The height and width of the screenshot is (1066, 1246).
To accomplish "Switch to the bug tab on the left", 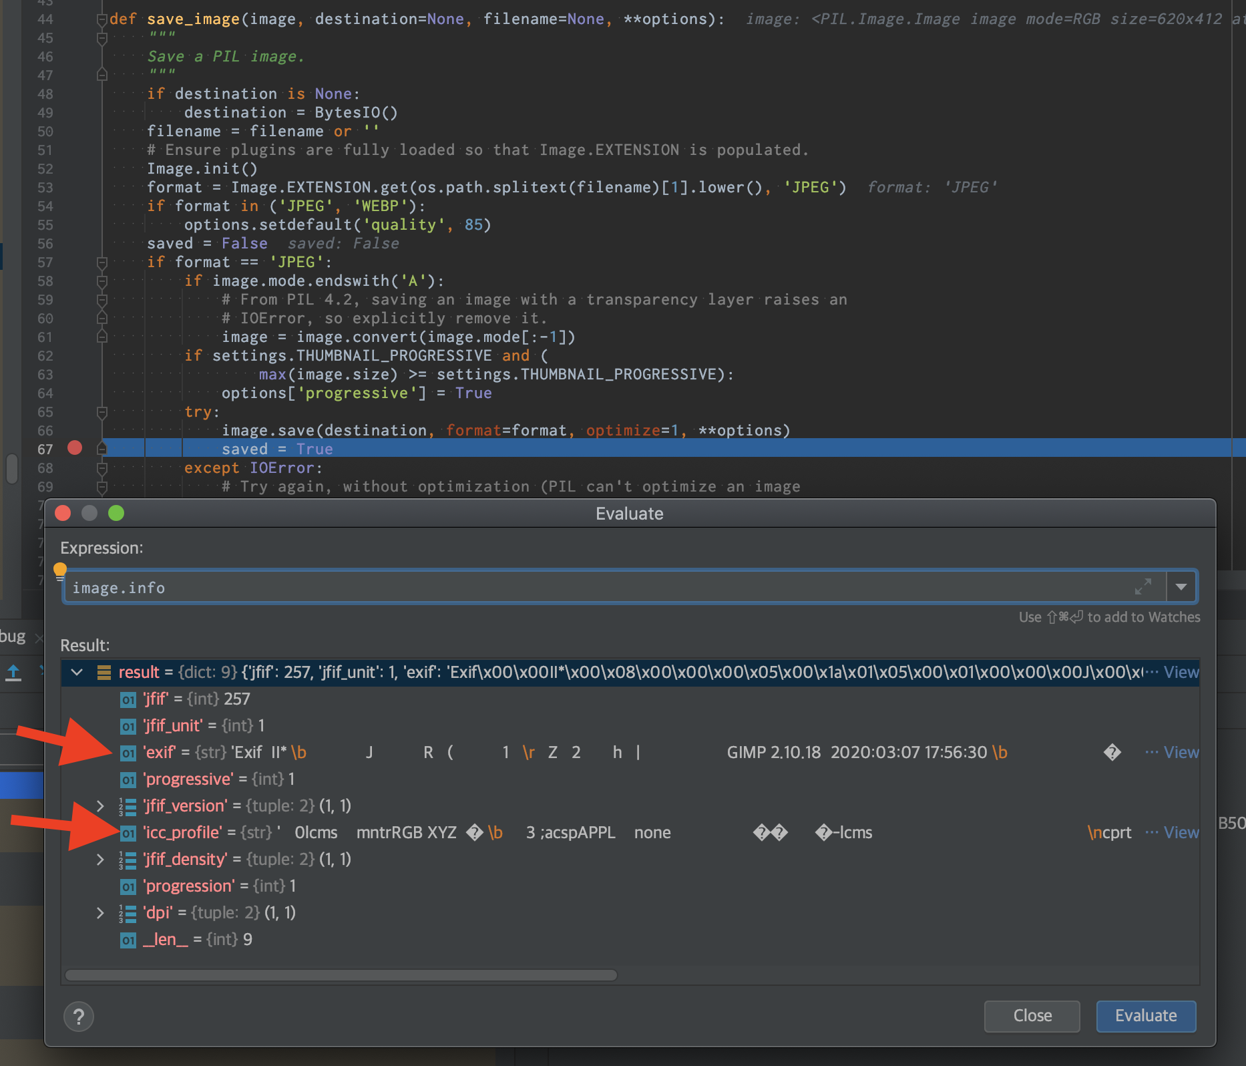I will click(11, 637).
